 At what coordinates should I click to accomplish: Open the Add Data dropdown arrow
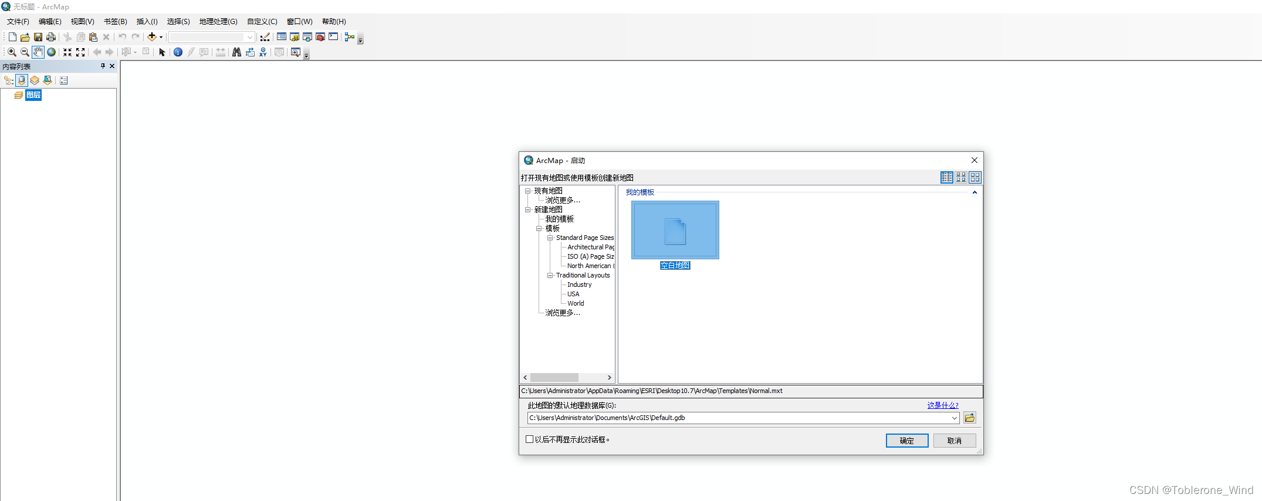coord(161,37)
